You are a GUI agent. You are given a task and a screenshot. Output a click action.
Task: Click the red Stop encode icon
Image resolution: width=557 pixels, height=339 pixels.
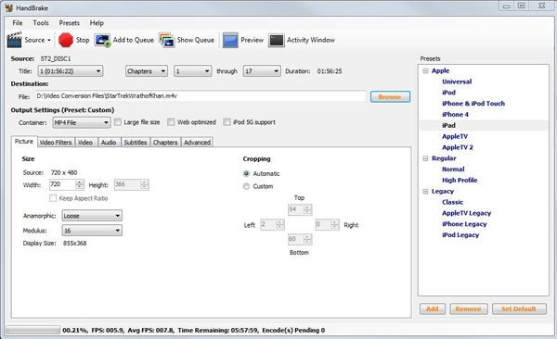[65, 40]
